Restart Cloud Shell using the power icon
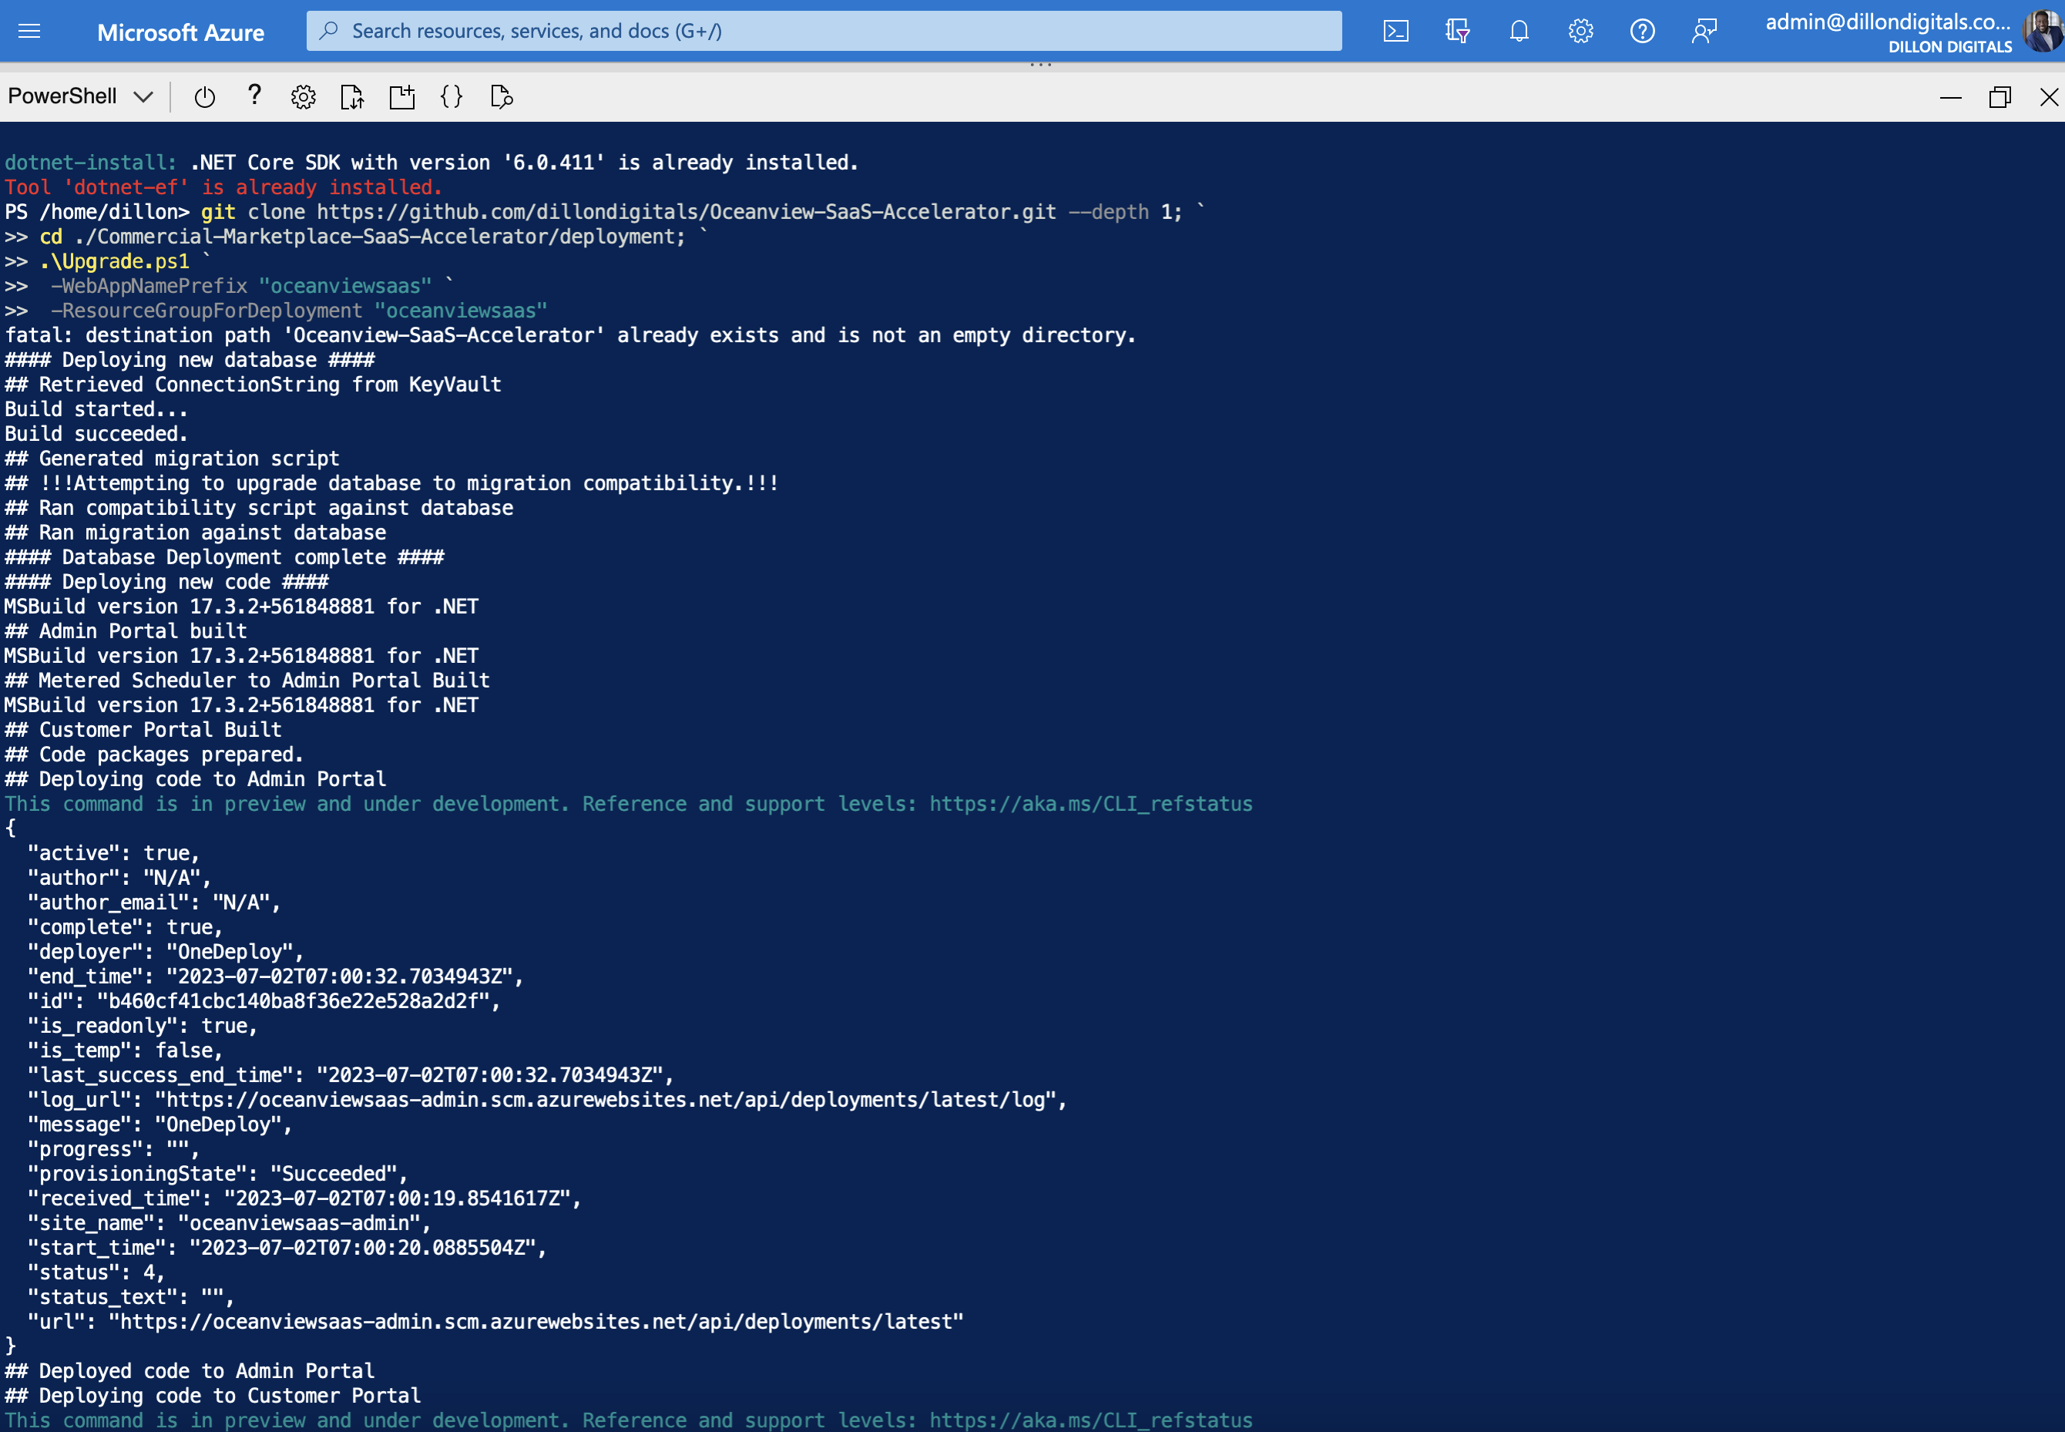 coord(203,96)
